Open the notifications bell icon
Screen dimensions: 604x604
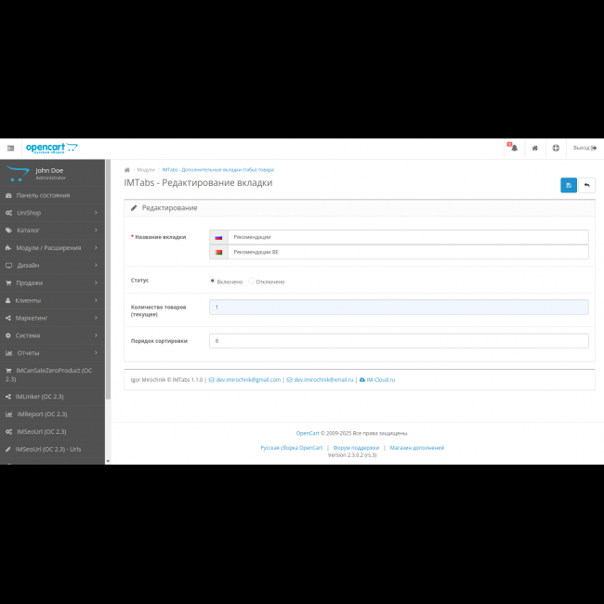click(513, 148)
